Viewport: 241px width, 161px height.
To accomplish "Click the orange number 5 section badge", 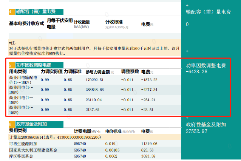I will point(11,65).
